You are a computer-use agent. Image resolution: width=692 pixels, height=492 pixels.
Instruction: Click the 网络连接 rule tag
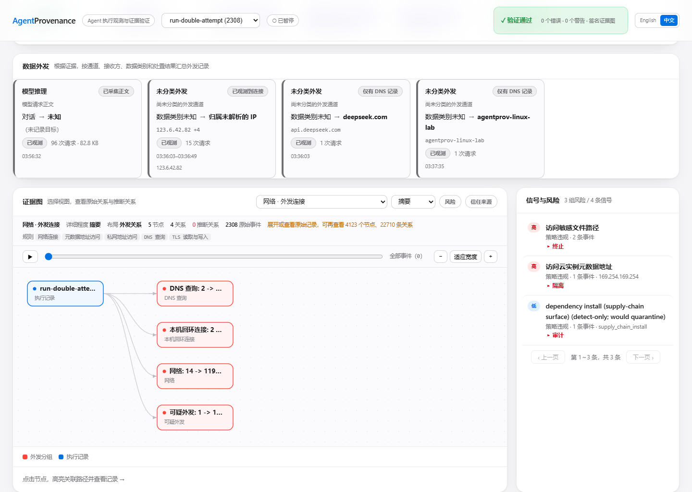(48, 237)
